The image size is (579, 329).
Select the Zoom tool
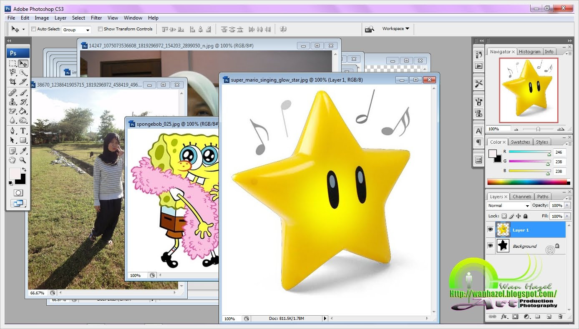point(23,160)
